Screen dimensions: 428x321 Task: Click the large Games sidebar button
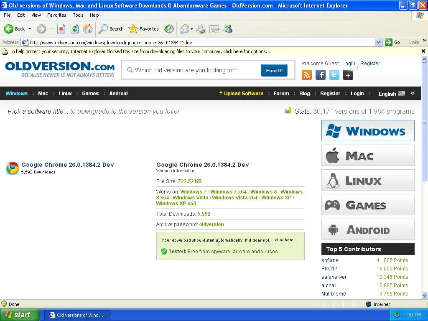[368, 204]
